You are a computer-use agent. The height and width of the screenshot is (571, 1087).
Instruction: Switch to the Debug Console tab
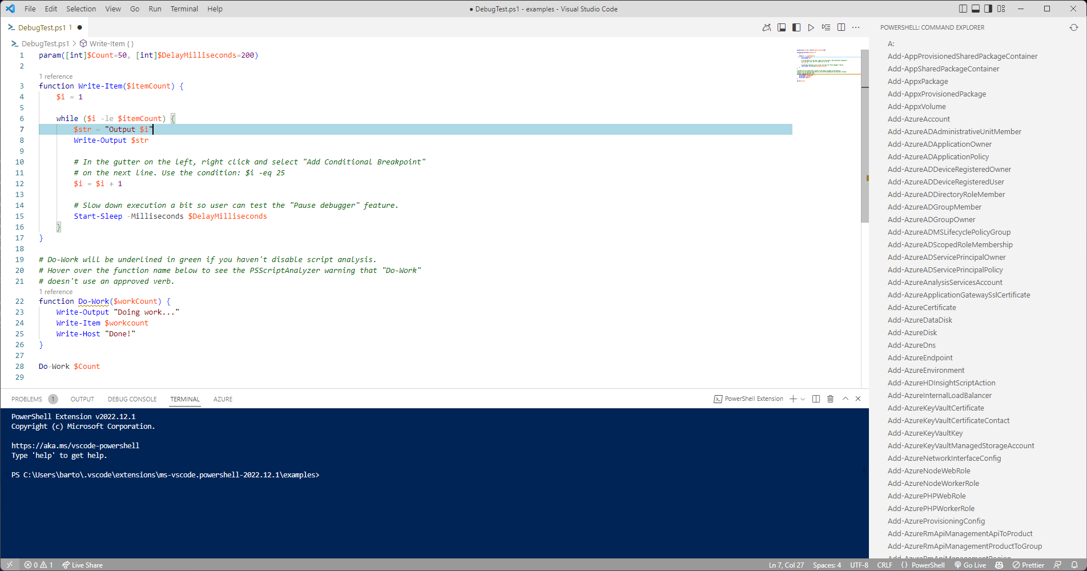point(132,399)
